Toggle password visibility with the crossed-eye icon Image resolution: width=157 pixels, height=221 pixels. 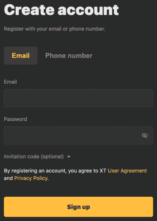(x=145, y=136)
